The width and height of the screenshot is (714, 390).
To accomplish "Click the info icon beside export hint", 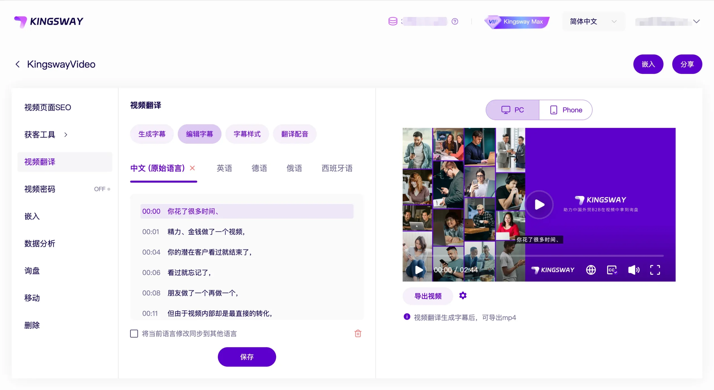I will point(407,317).
